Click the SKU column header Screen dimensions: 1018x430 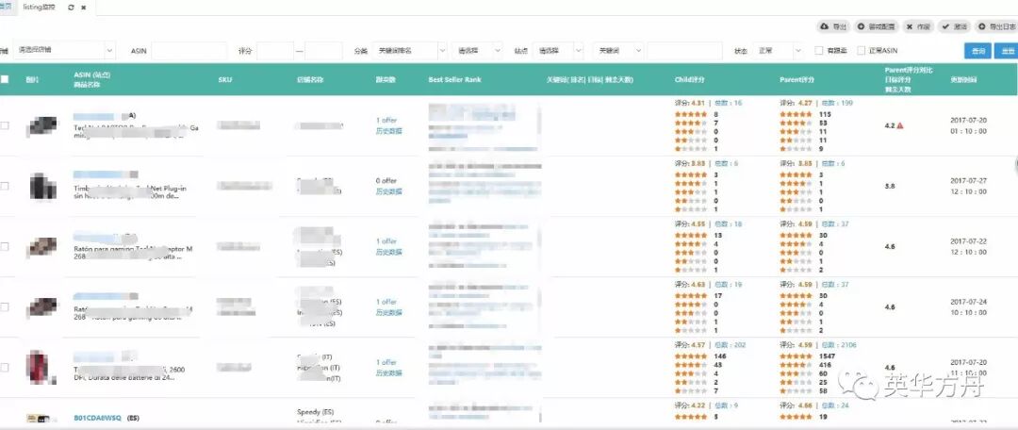[224, 80]
